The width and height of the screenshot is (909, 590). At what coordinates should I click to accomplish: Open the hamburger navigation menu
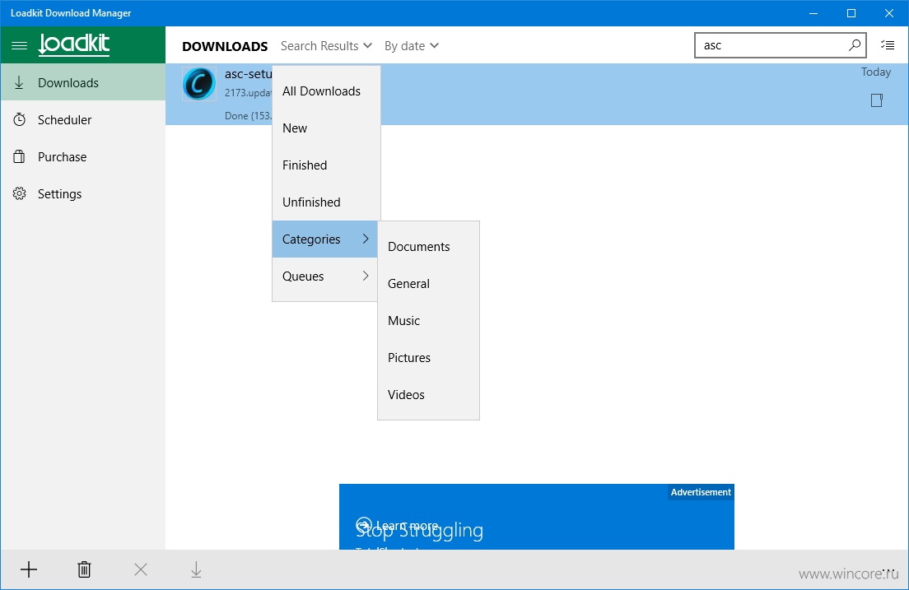pos(19,45)
